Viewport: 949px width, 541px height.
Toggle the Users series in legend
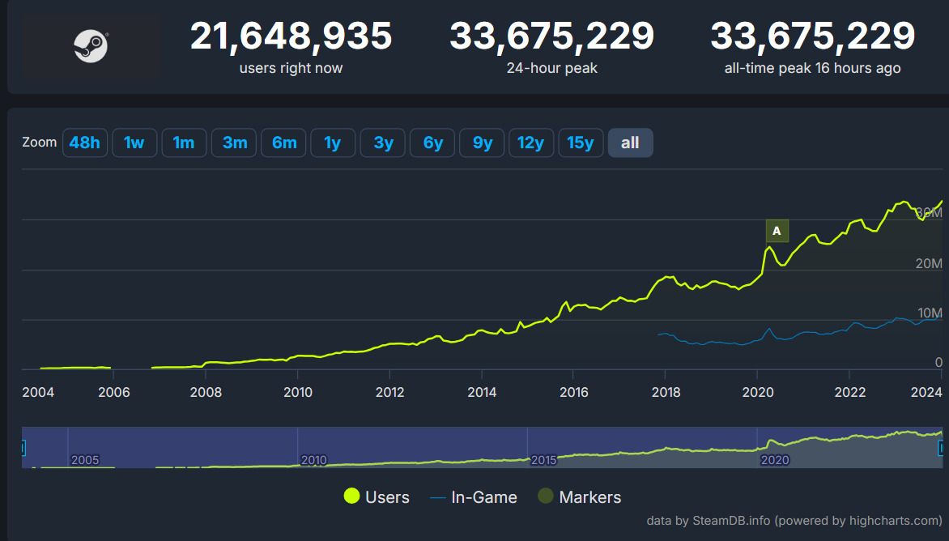377,497
